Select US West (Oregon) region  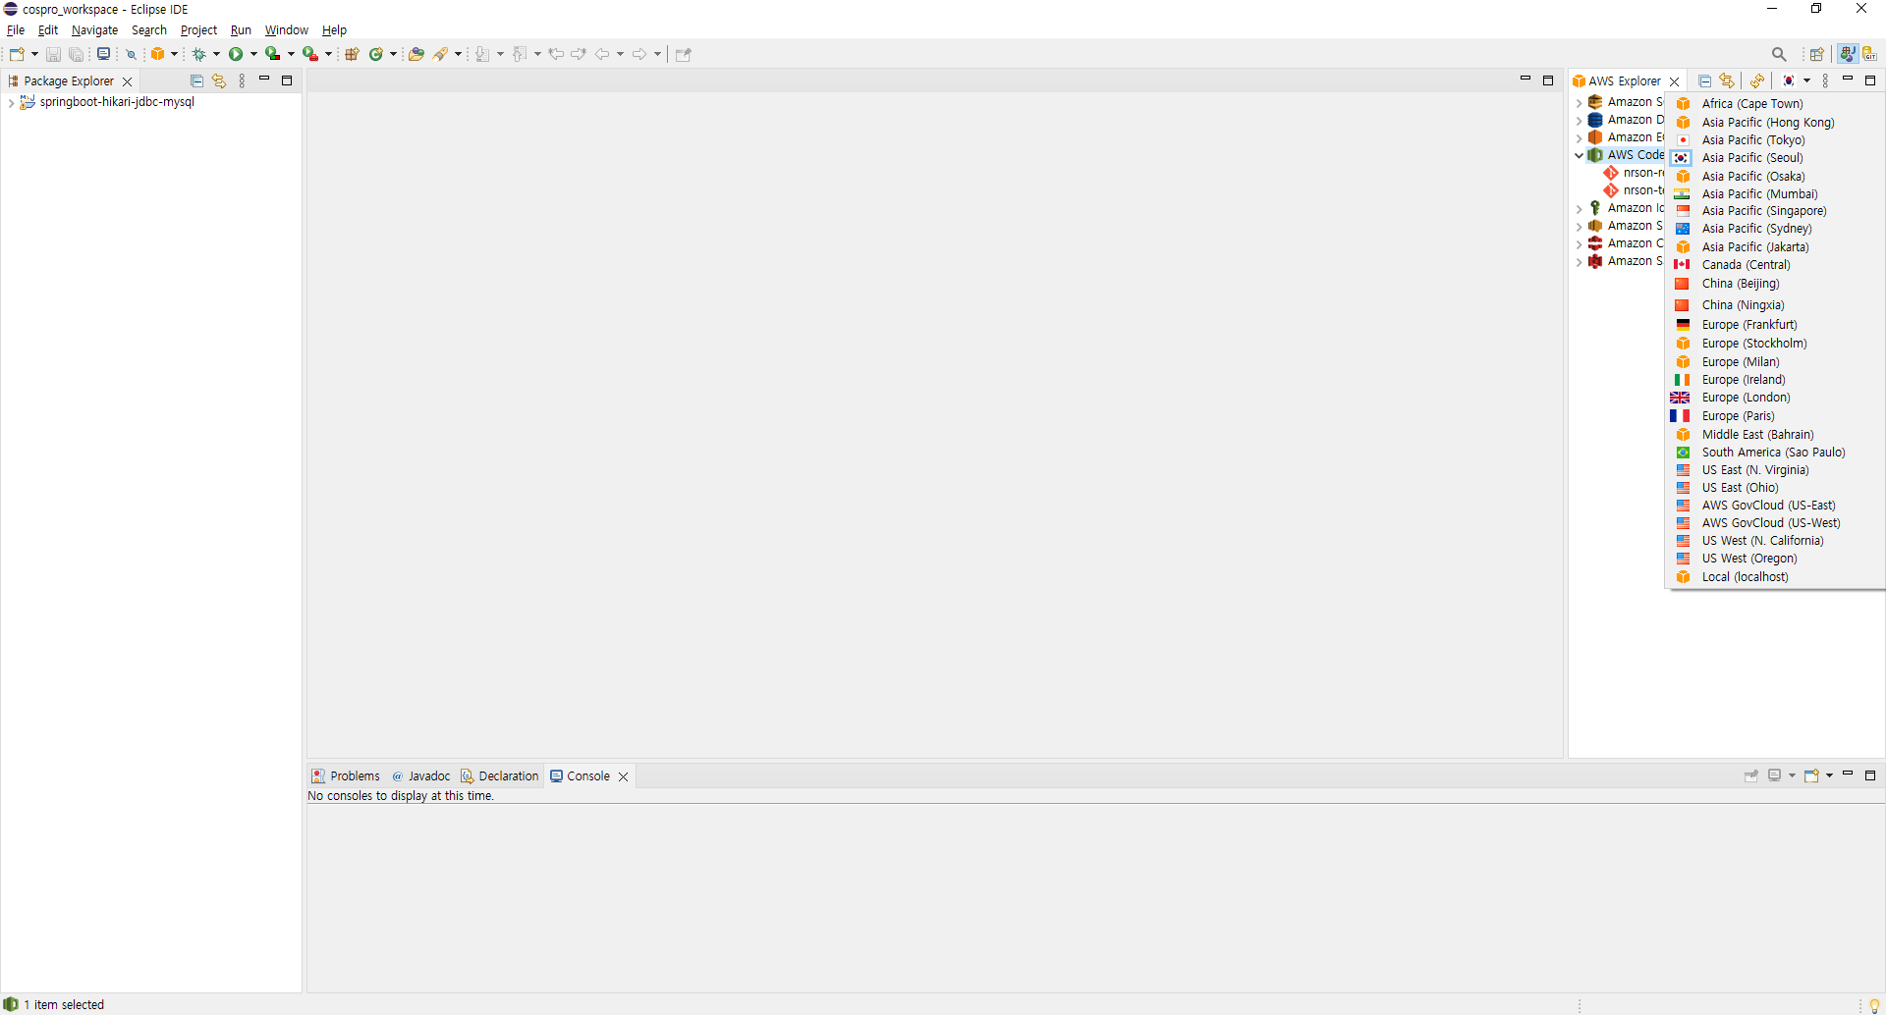[1749, 558]
